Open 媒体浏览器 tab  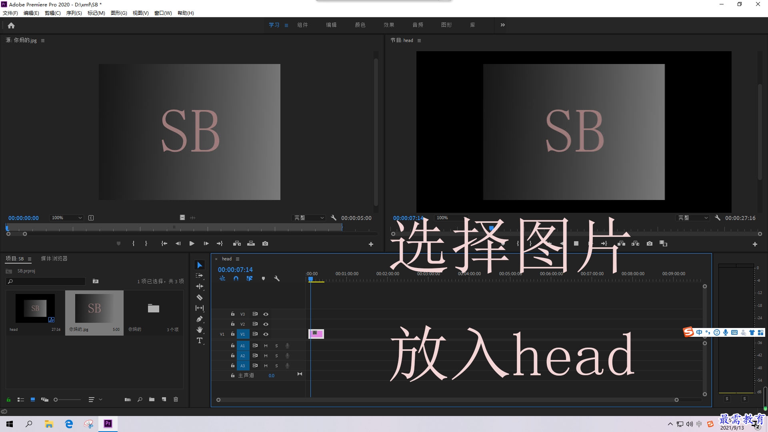click(x=54, y=258)
